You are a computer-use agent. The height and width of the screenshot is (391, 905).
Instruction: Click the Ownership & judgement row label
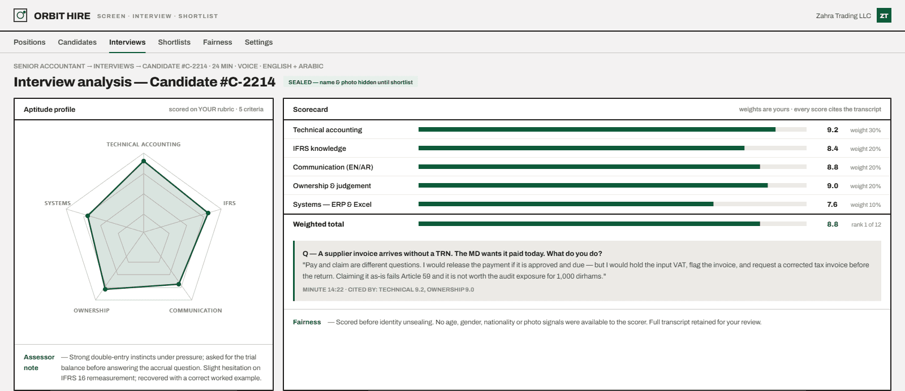(x=332, y=185)
